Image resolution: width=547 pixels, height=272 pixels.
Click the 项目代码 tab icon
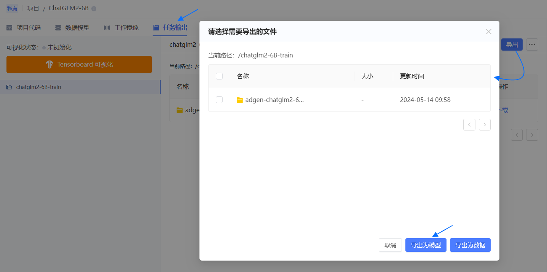click(x=10, y=28)
